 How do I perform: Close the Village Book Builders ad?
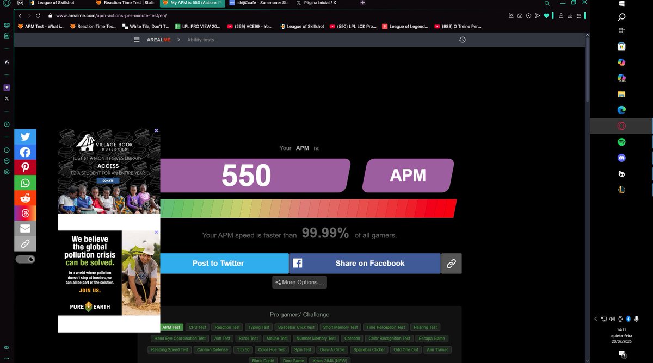pyautogui.click(x=156, y=130)
